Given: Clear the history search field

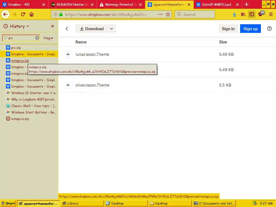Looking at the screenshot, I should click(x=37, y=38).
